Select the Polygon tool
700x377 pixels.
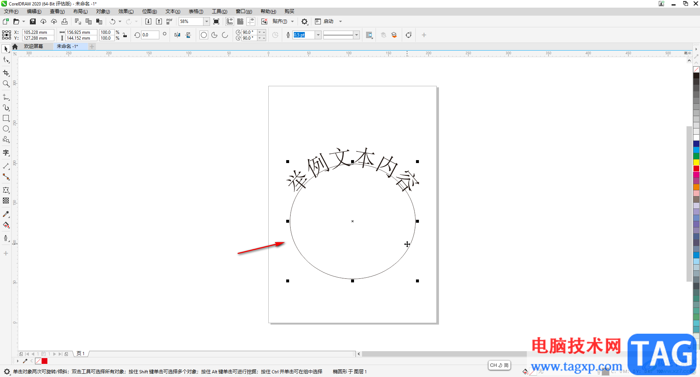(6, 139)
